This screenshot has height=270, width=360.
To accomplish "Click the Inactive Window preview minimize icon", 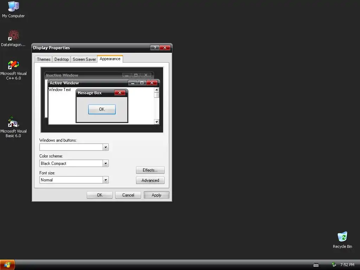I will point(127,75).
